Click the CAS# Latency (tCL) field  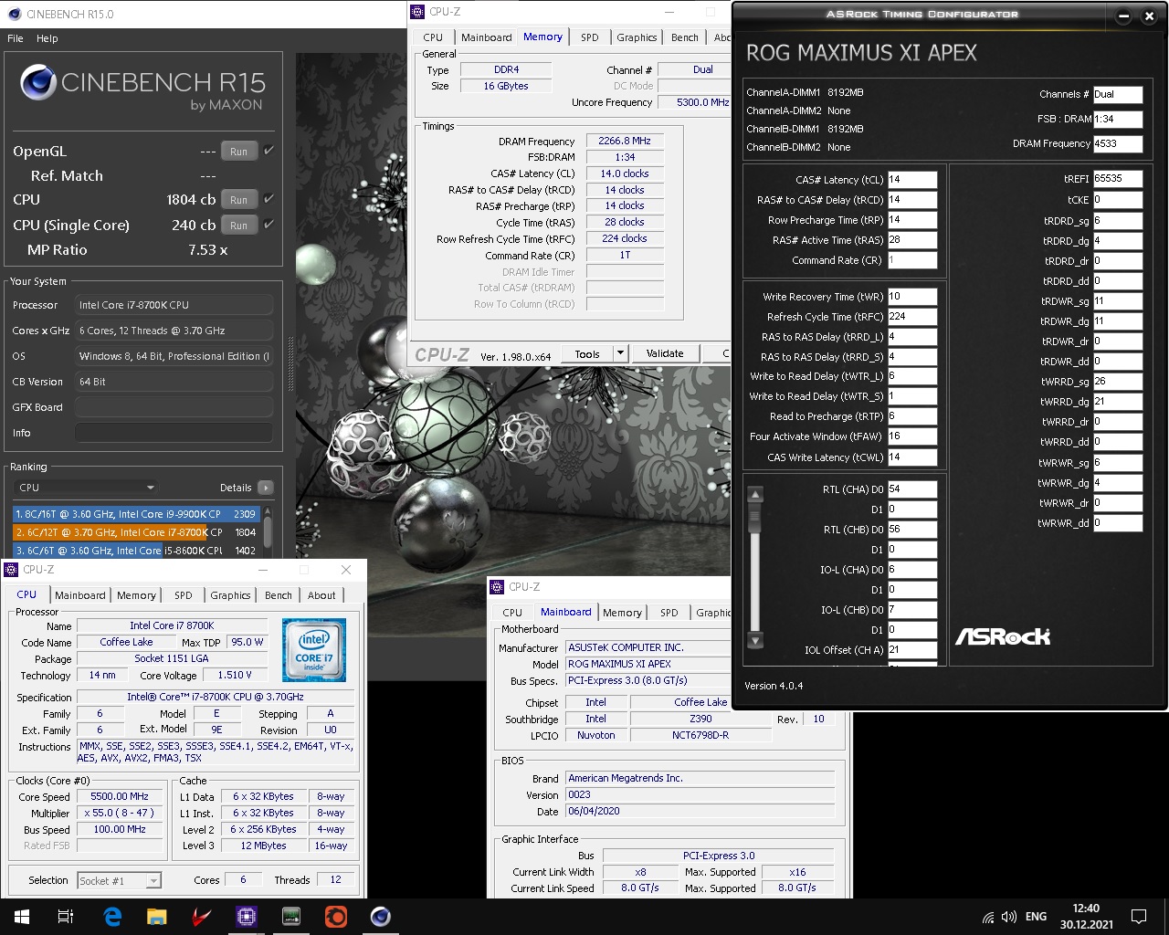pyautogui.click(x=912, y=180)
